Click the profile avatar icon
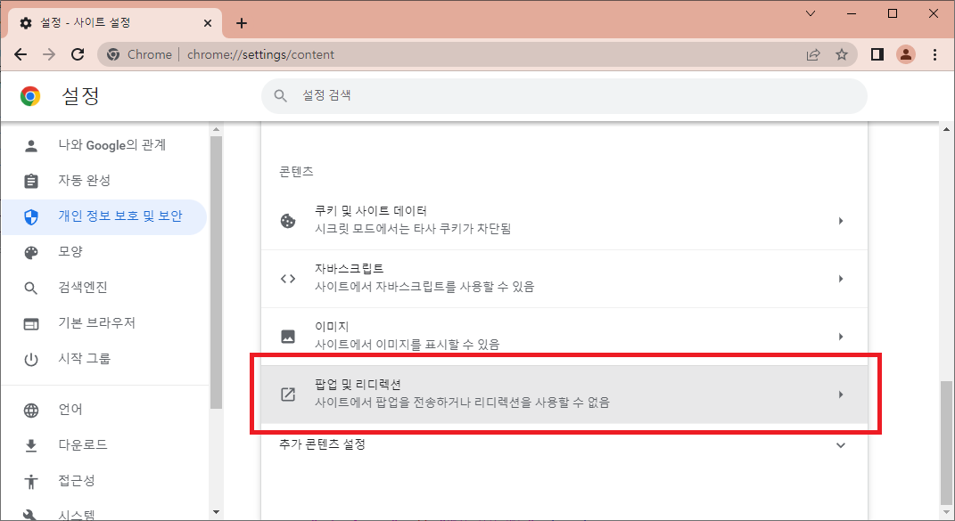This screenshot has width=955, height=521. tap(906, 54)
